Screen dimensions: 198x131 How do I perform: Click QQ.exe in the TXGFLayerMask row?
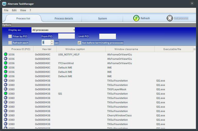pos(160,89)
